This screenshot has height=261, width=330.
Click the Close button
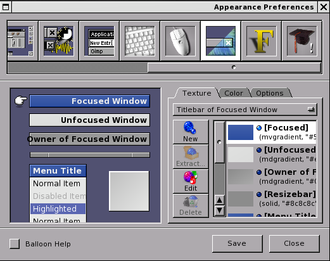(x=295, y=243)
